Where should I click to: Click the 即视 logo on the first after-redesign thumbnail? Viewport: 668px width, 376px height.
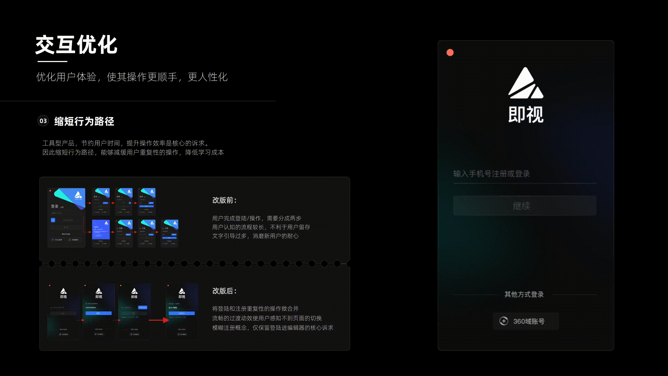[x=64, y=292]
